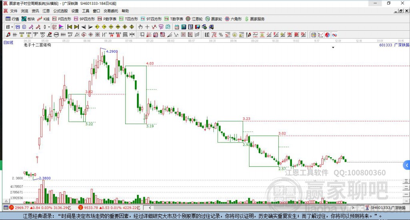Click the first yellow diamond arrow icon
This screenshot has height=220, width=410.
coord(97,27)
